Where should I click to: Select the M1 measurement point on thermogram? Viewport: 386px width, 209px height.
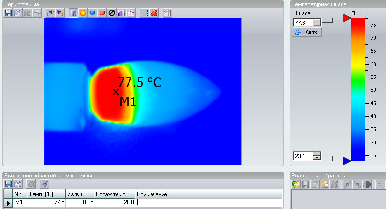(x=116, y=92)
